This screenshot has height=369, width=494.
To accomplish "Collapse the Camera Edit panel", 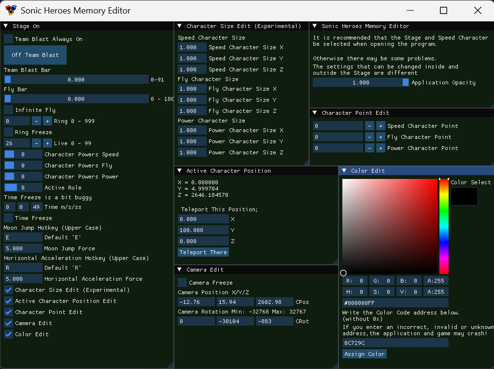I will tap(179, 271).
